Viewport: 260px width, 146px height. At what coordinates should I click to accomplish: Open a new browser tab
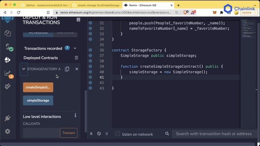point(178,5)
